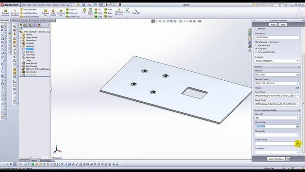Open the Comments dropdown
Screen dimensions: 305x172
pos(297,152)
